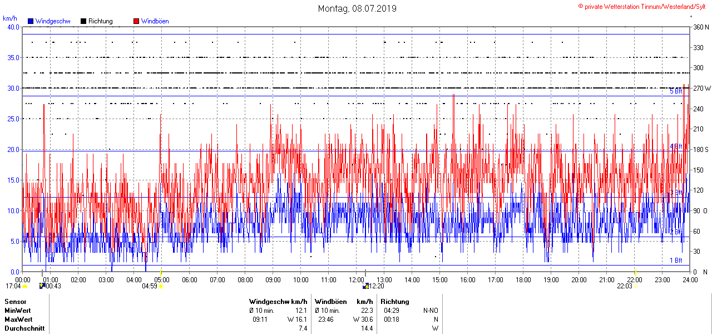Click the 5 Bft line label

(676, 91)
